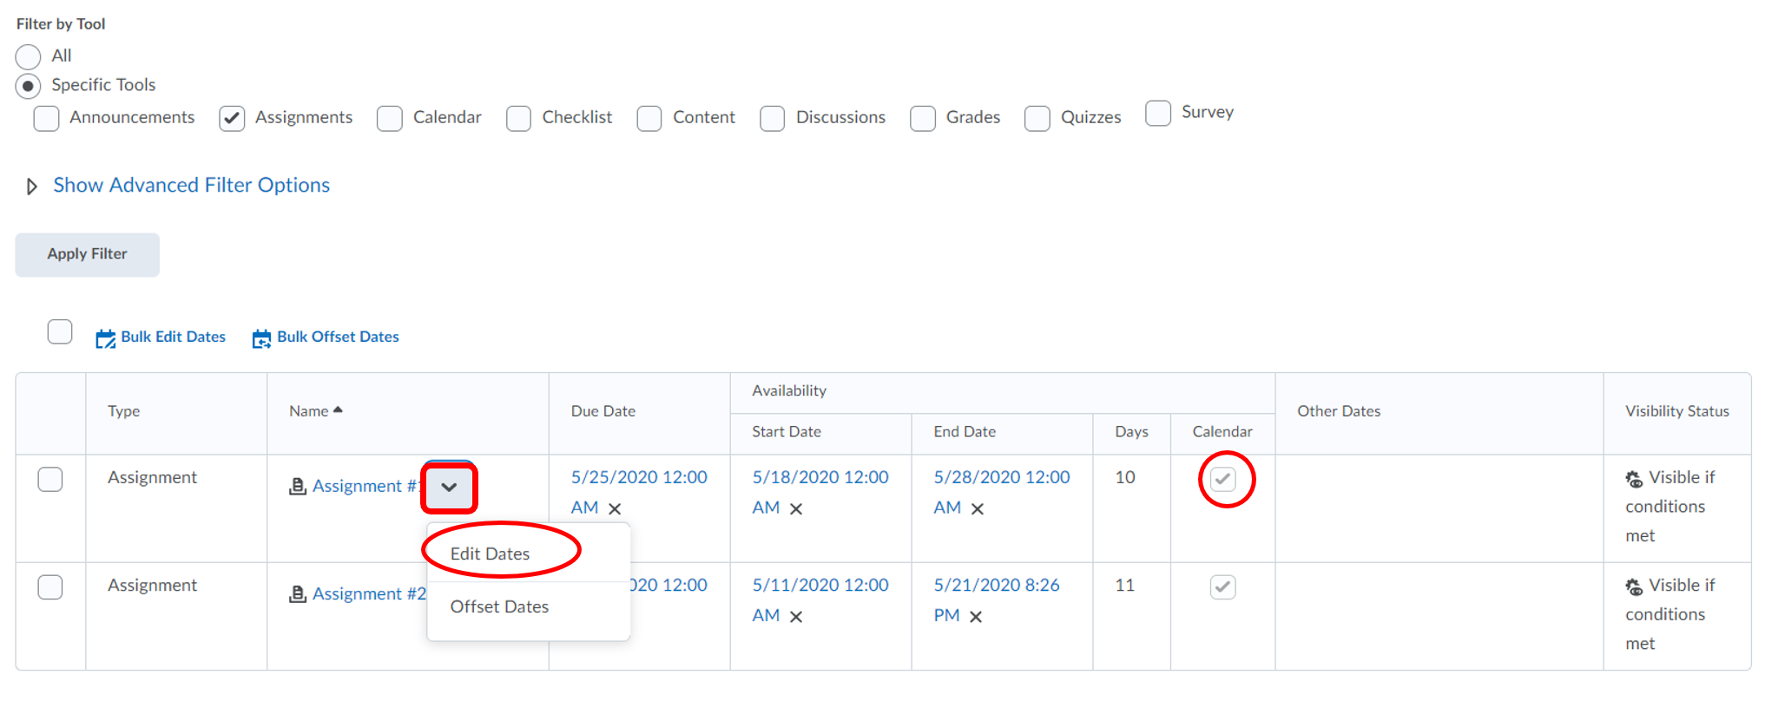Viewport: 1765px width, 701px height.
Task: Tick the select-all rows checkbox
Action: [x=60, y=331]
